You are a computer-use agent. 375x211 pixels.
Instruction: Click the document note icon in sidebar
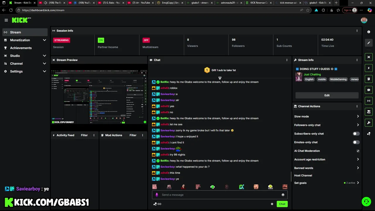click(x=369, y=79)
